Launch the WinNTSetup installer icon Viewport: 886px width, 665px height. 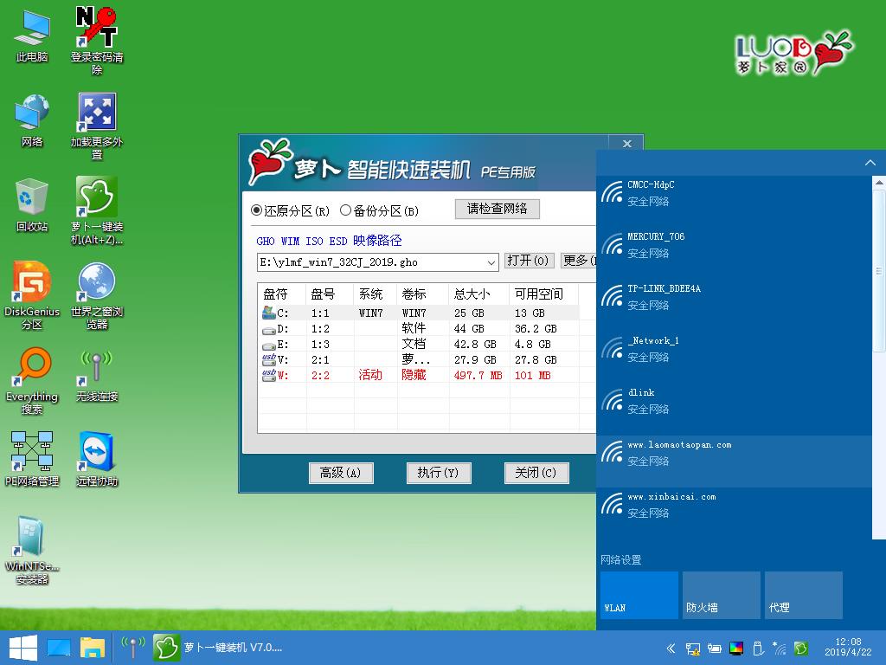pos(32,550)
